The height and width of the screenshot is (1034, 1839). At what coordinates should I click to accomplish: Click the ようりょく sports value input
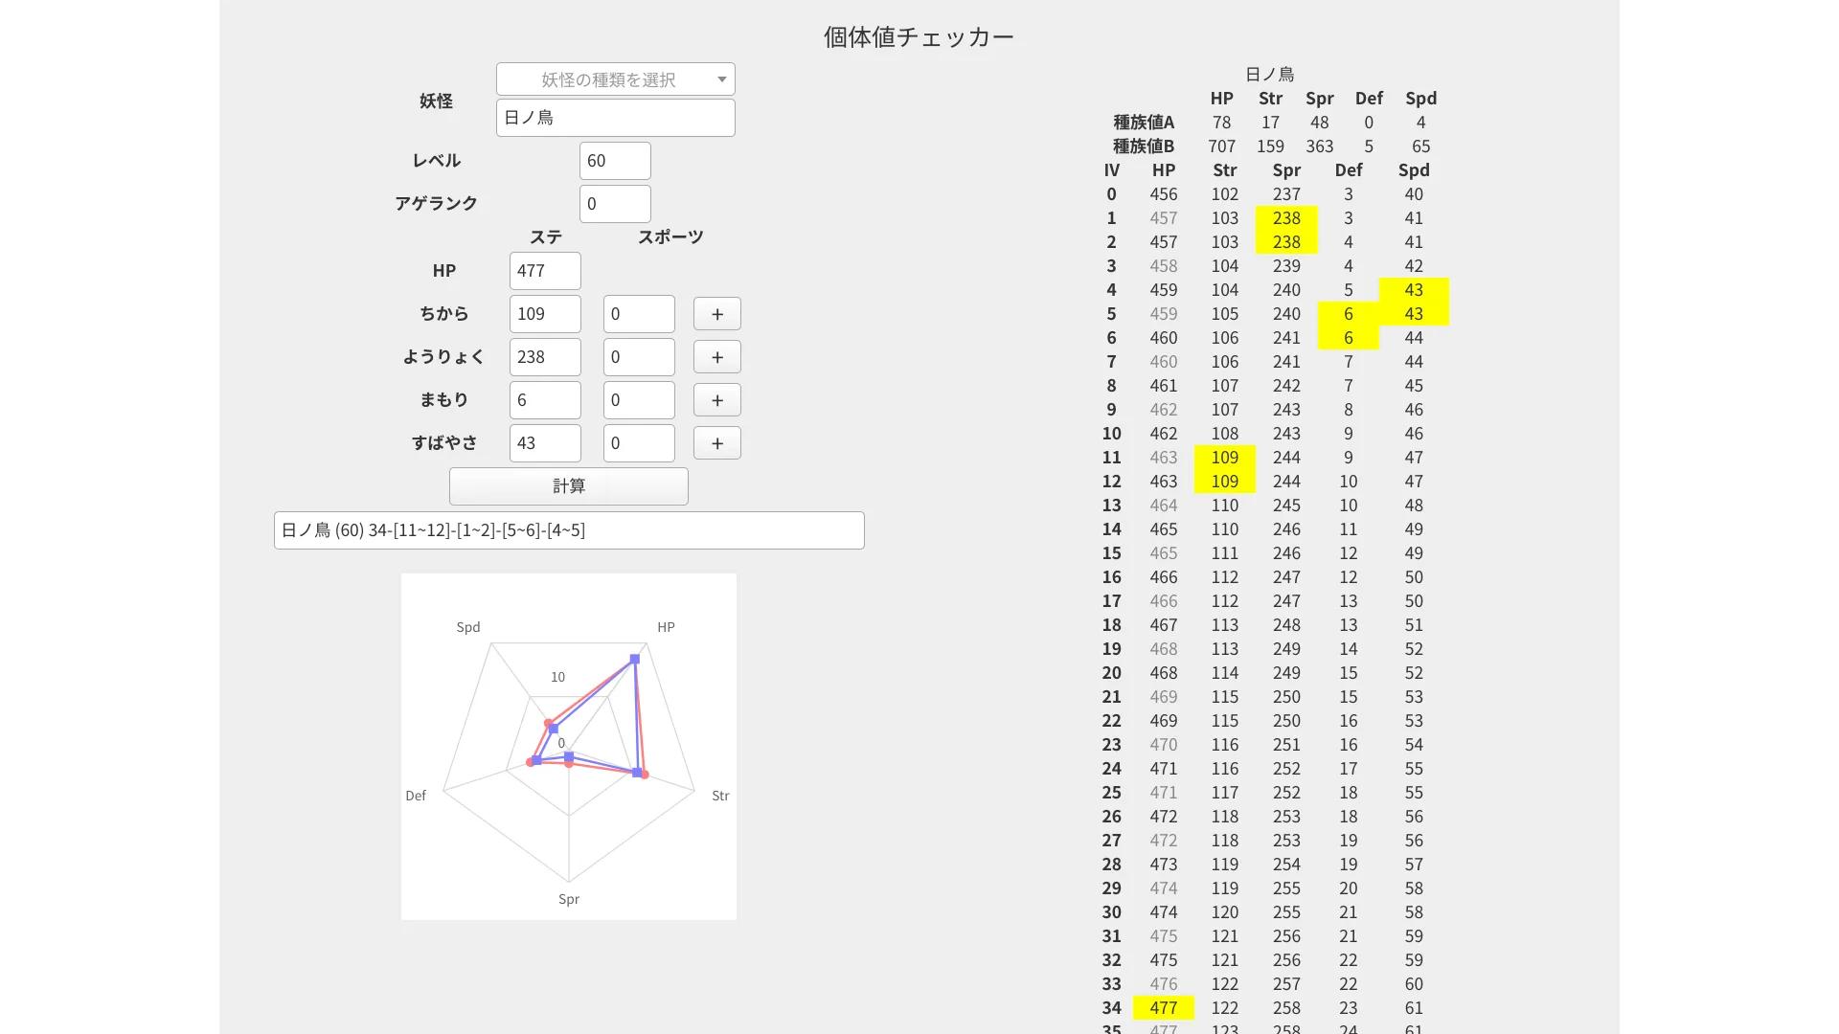click(639, 357)
